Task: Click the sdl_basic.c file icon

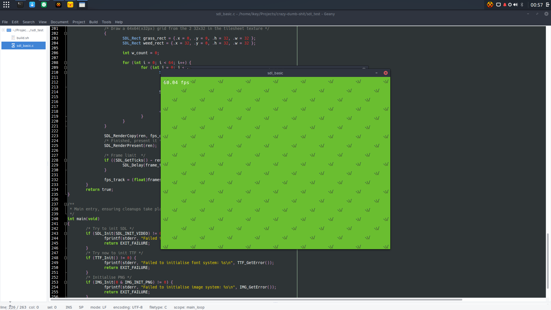Action: tap(13, 45)
